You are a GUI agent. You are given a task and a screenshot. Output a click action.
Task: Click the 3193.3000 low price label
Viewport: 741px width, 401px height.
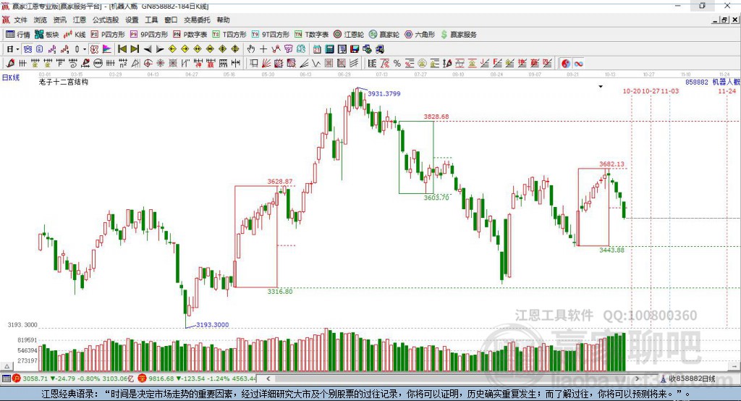(x=212, y=324)
